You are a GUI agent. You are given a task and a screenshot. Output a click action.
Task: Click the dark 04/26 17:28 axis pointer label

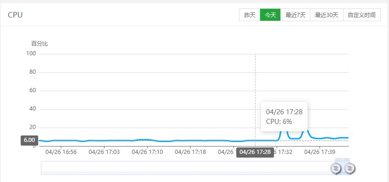point(255,152)
